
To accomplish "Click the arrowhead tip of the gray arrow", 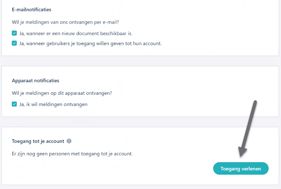I will coord(241,156).
